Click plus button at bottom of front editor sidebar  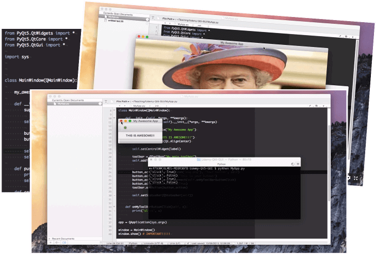(51, 243)
